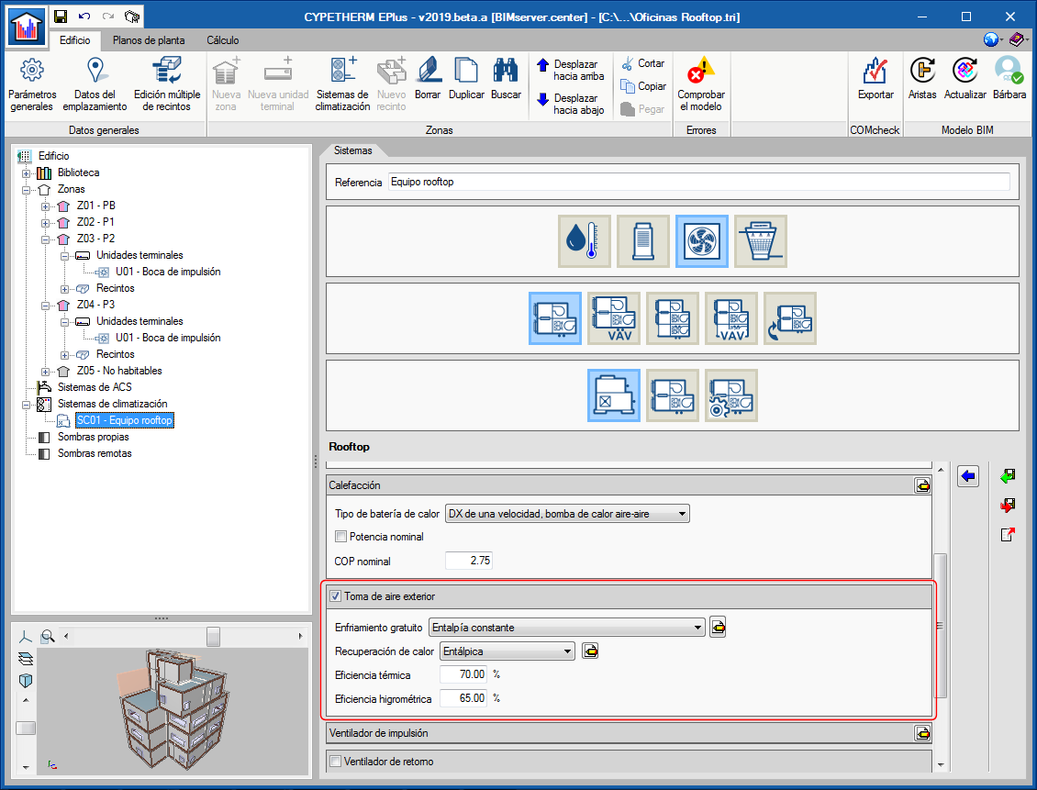Viewport: 1037px width, 790px height.
Task: Open Datos del emplazamiento
Action: (95, 84)
